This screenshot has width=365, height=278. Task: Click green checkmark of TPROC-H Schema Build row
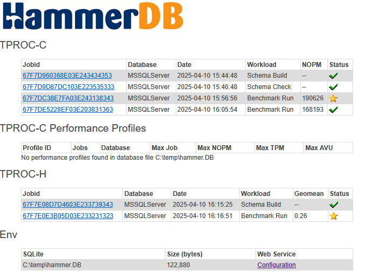(334, 205)
